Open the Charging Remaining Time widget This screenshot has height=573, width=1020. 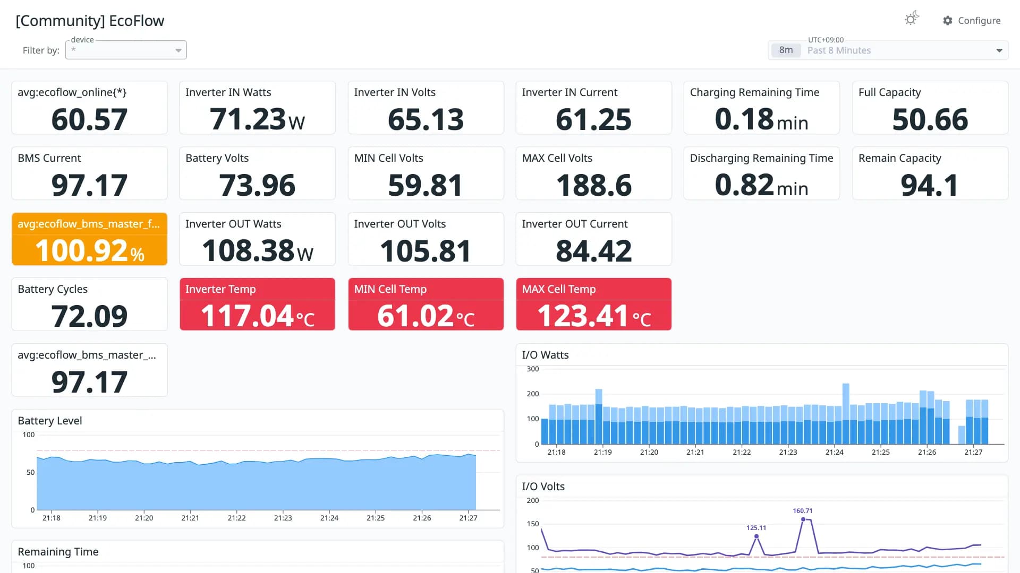point(761,108)
